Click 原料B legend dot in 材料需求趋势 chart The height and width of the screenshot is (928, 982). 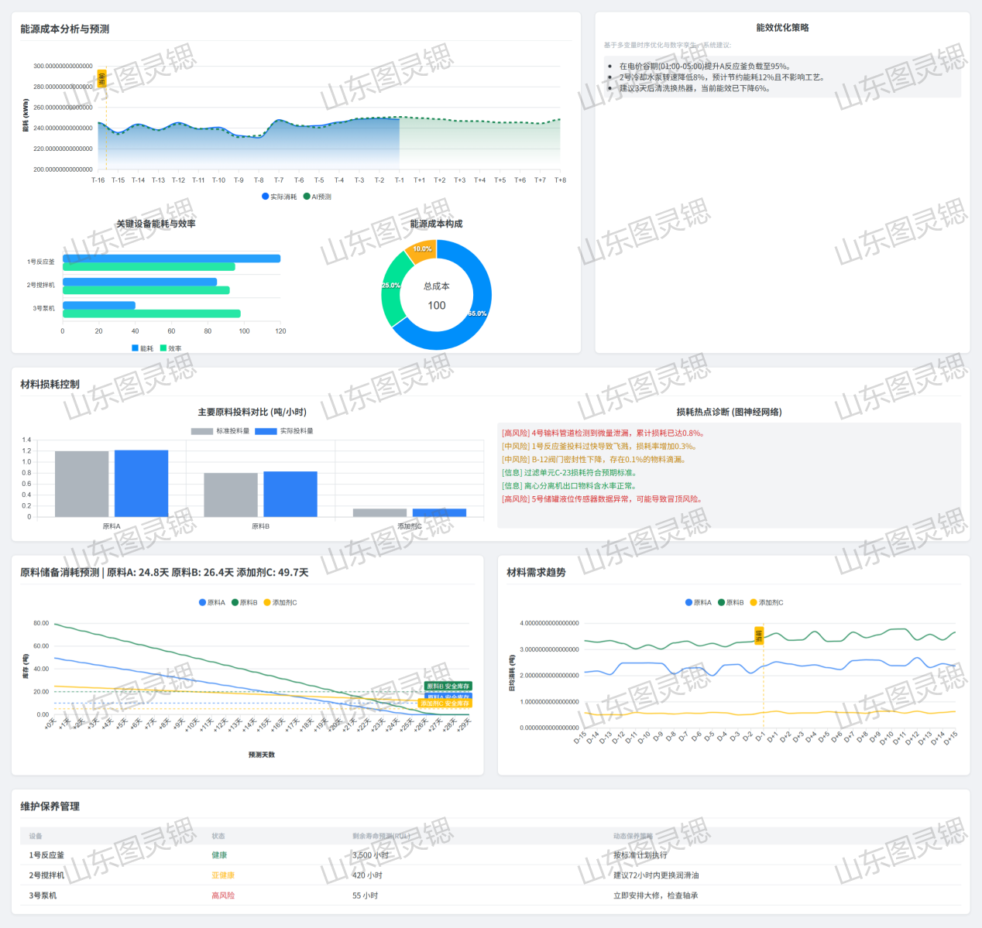(x=721, y=602)
